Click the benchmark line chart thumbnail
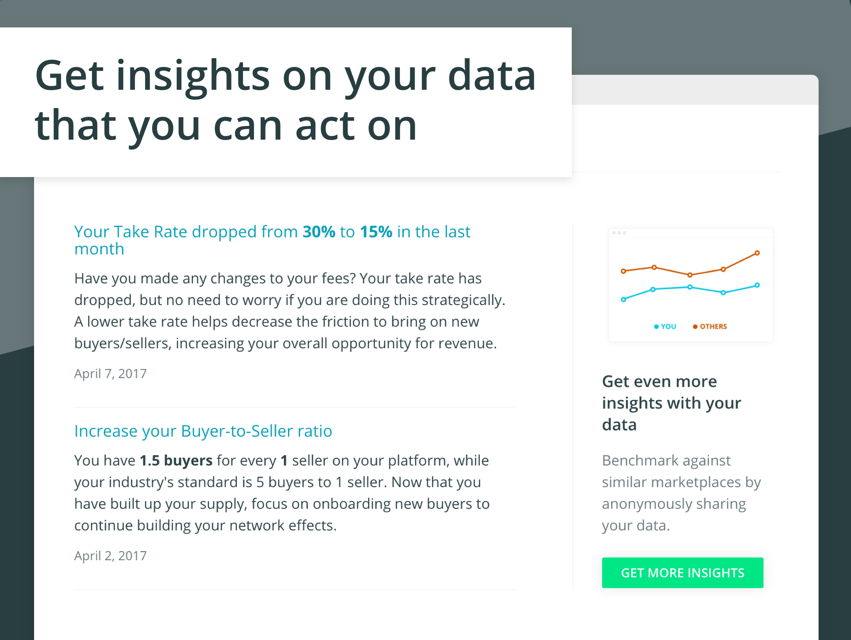The height and width of the screenshot is (640, 851). (x=690, y=285)
